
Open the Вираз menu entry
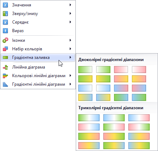(x=38, y=31)
